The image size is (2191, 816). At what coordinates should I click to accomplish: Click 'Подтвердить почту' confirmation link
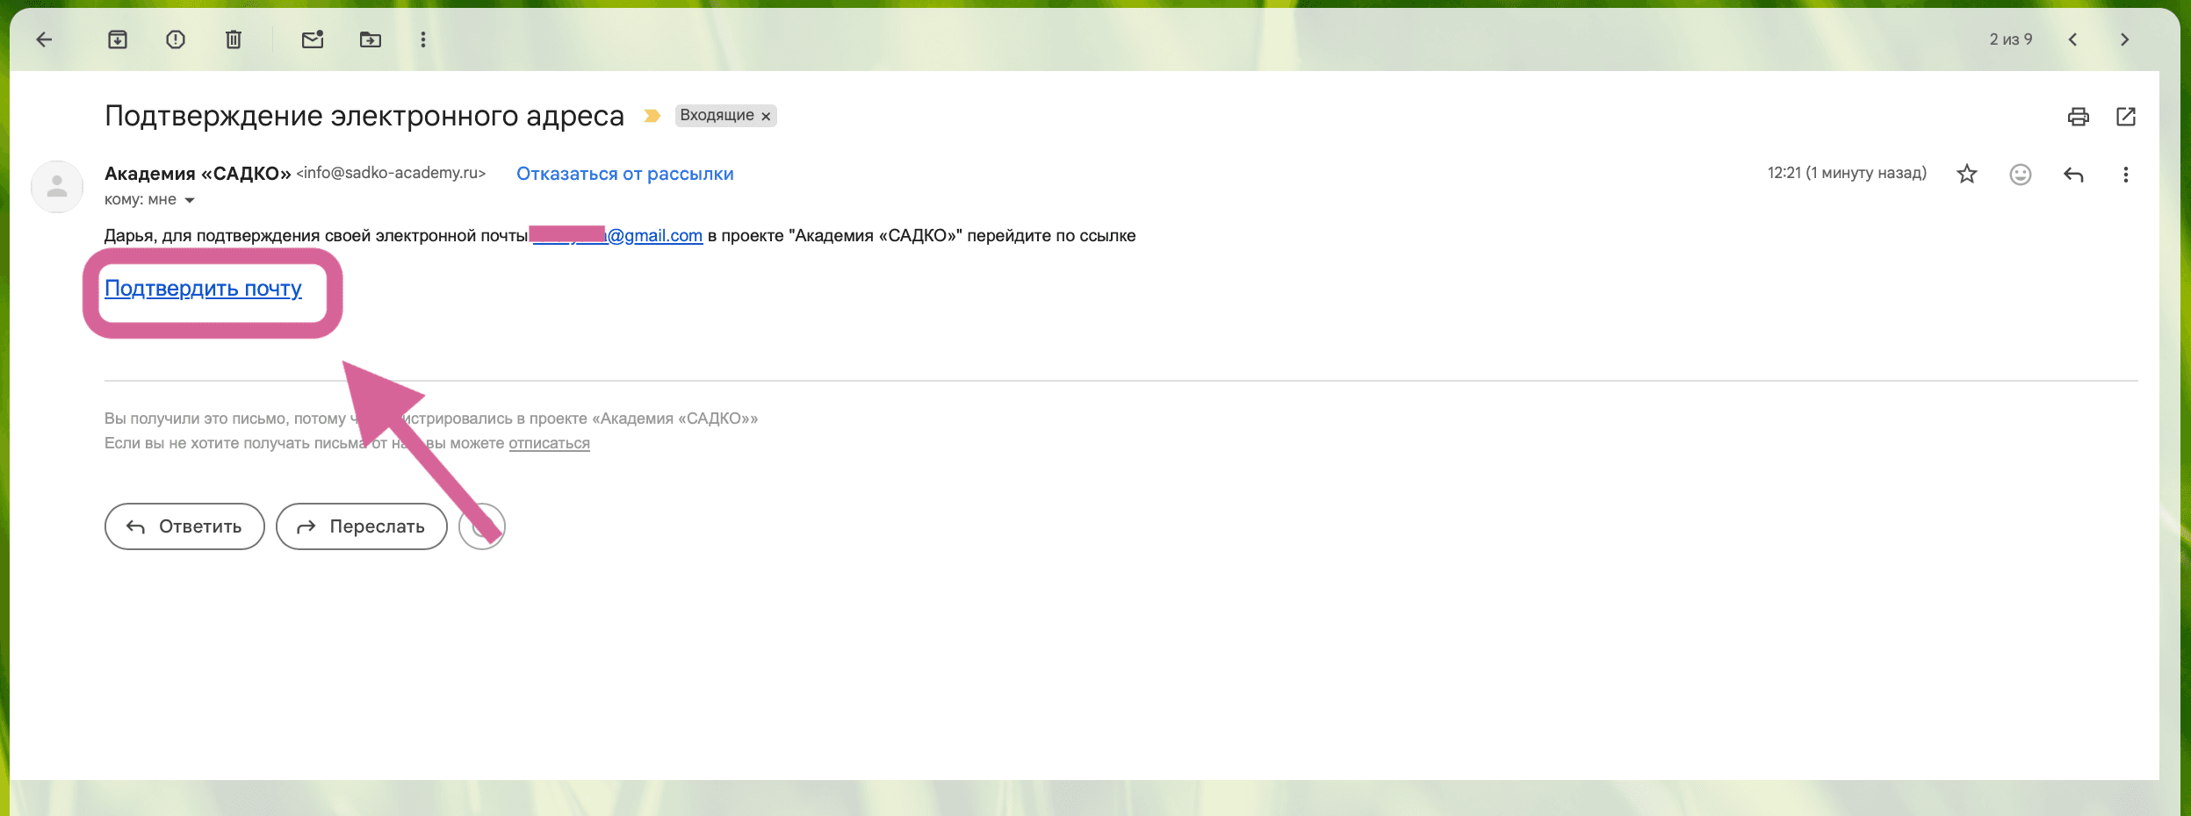tap(203, 289)
